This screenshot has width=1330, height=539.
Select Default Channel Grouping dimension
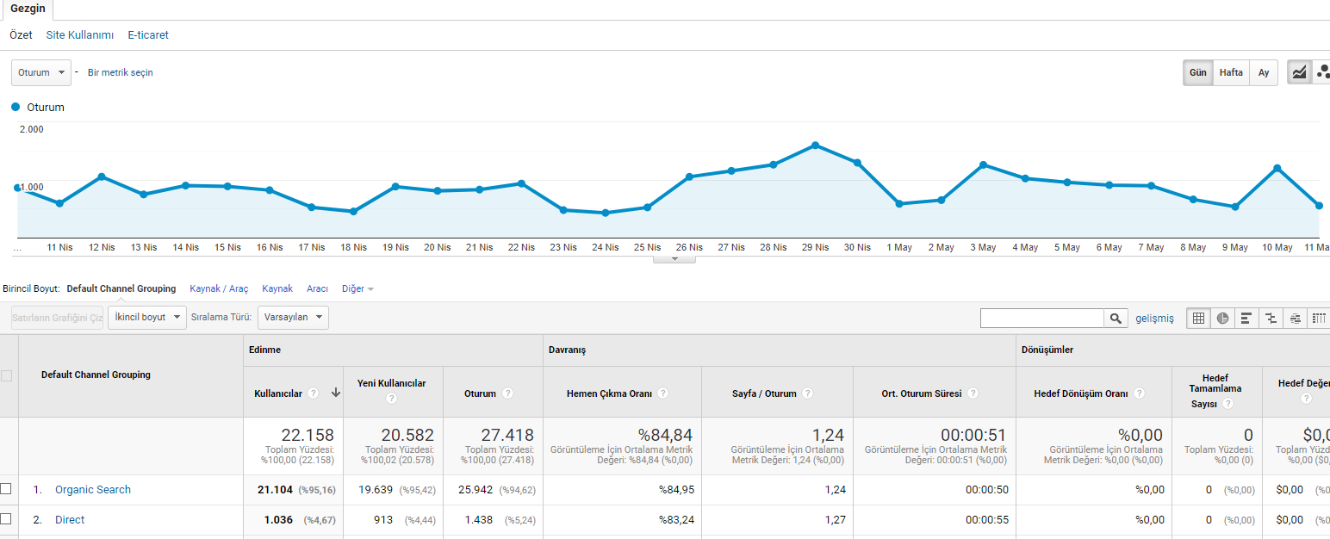tap(121, 289)
